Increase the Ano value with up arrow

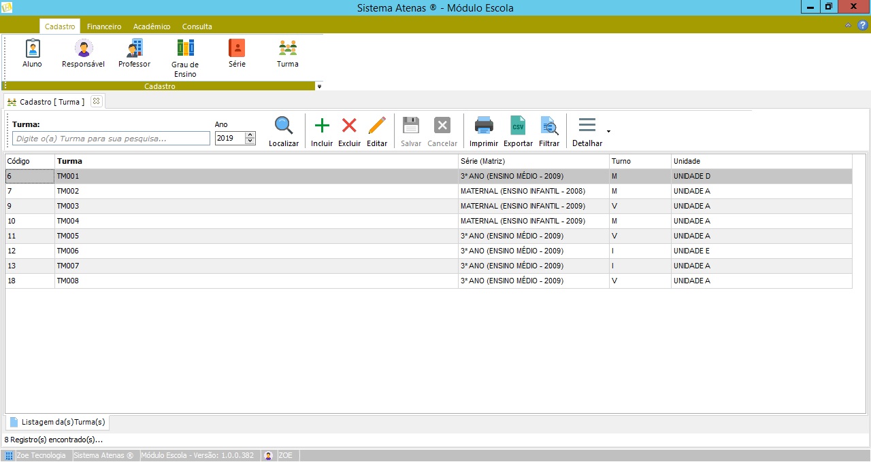[x=250, y=135]
